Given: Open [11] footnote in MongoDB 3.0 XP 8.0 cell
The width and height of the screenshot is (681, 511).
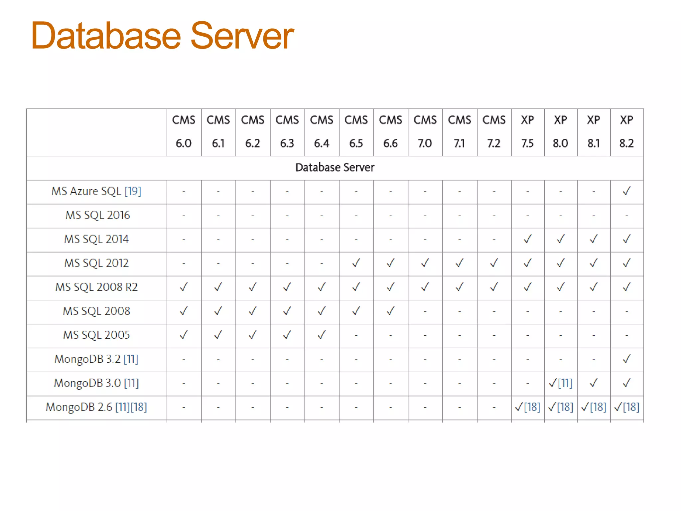Looking at the screenshot, I should pyautogui.click(x=565, y=383).
